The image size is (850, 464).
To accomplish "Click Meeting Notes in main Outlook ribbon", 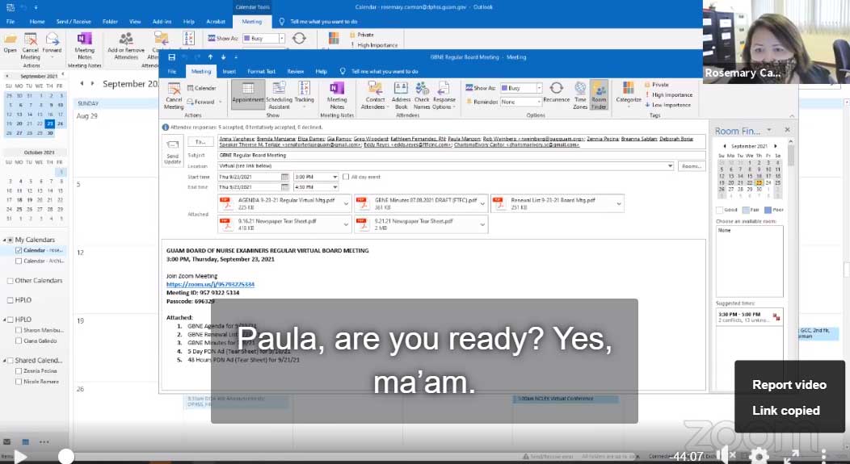I will [x=84, y=46].
